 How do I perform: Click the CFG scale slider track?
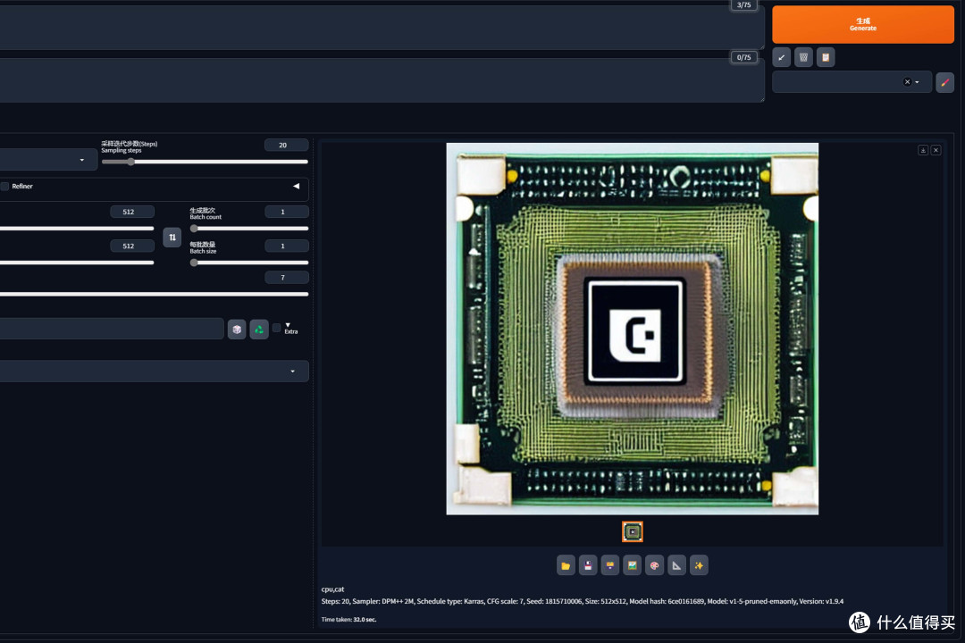(x=154, y=294)
